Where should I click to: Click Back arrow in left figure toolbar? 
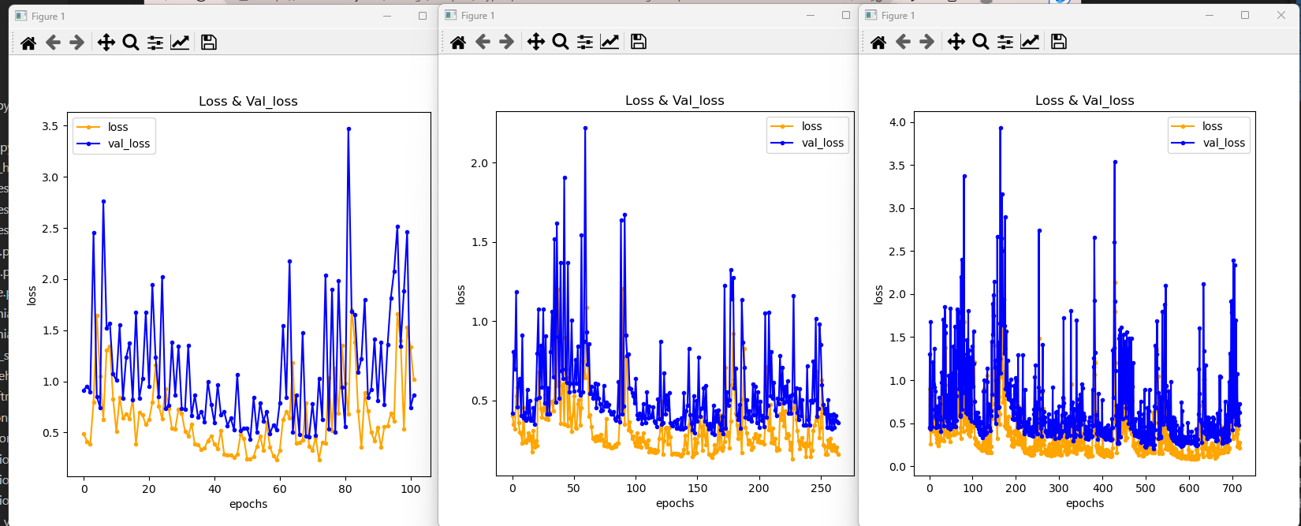[53, 43]
